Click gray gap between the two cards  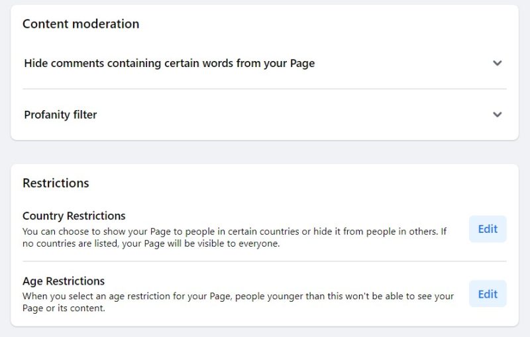264,153
